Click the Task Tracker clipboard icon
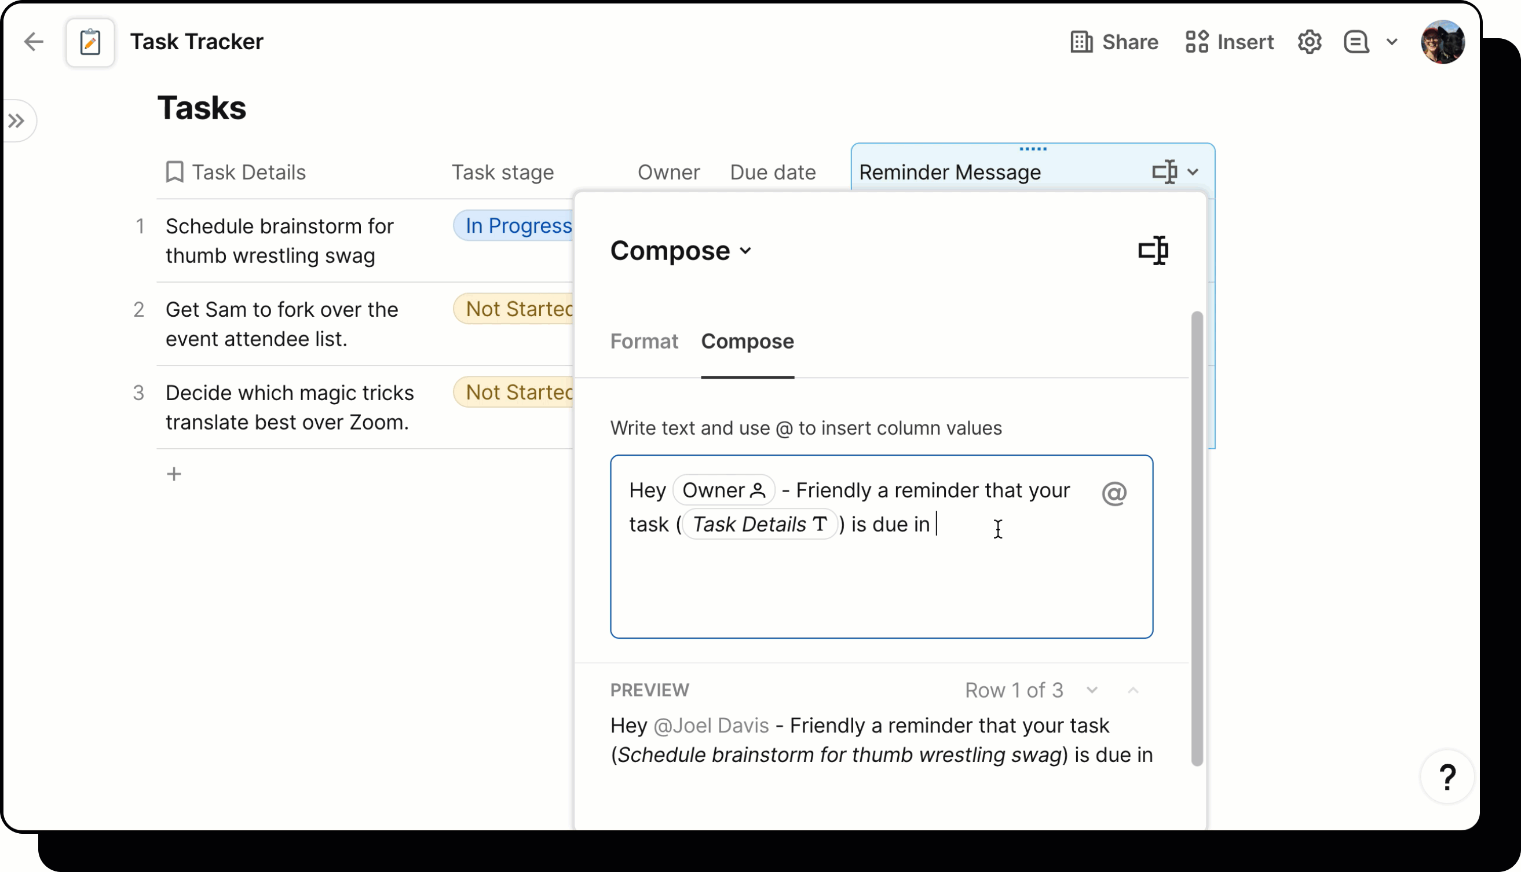The image size is (1521, 872). [90, 42]
